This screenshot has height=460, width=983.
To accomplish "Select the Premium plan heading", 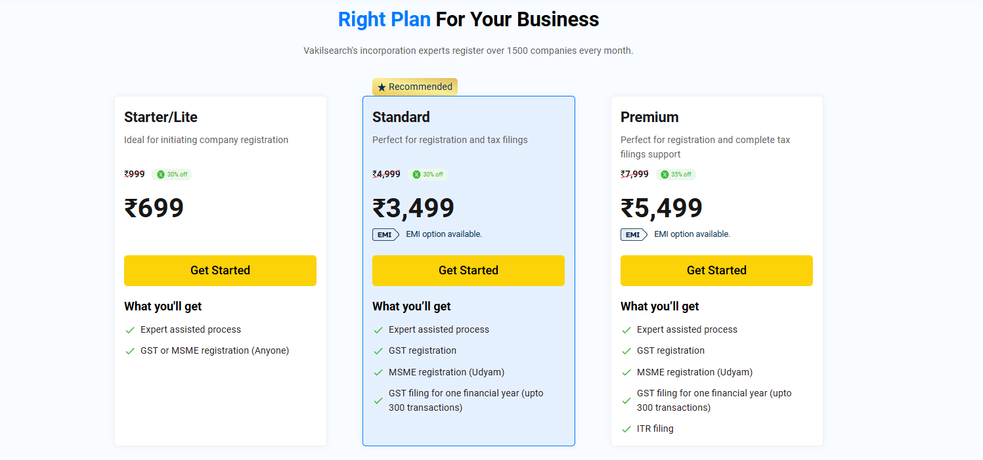I will click(649, 117).
